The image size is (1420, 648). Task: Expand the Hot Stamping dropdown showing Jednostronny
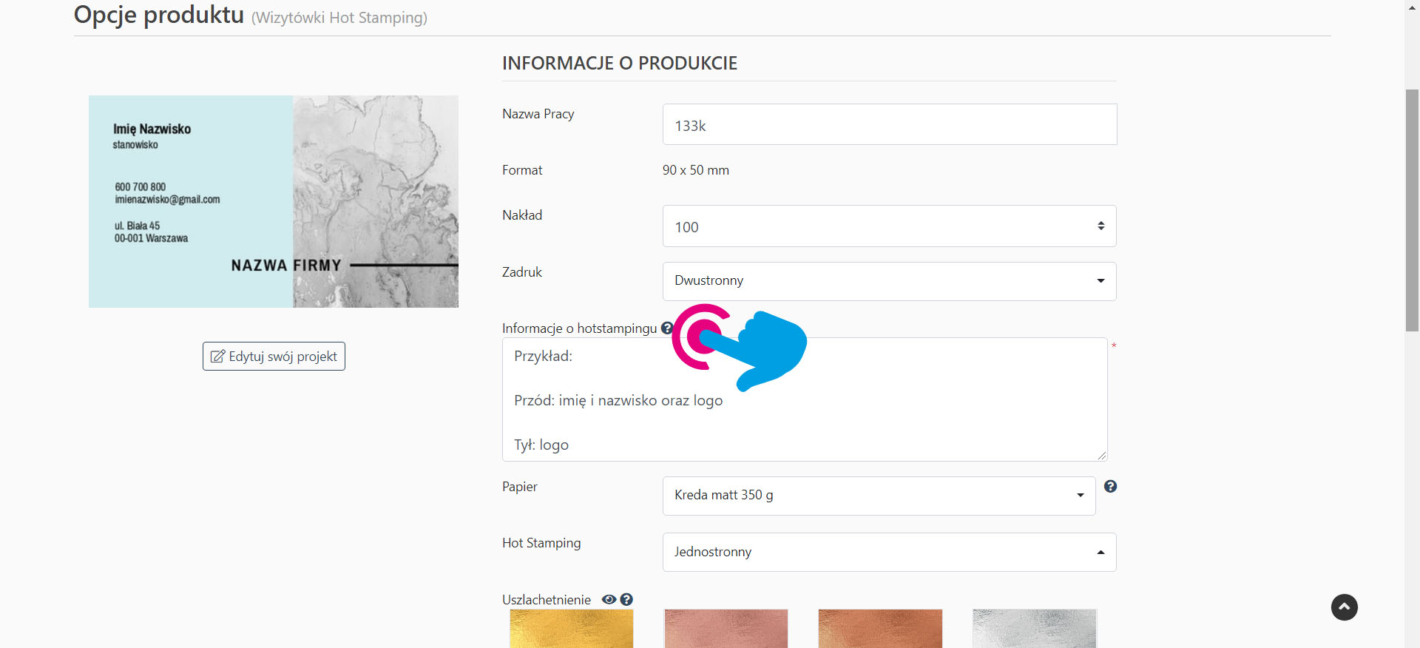click(x=888, y=552)
